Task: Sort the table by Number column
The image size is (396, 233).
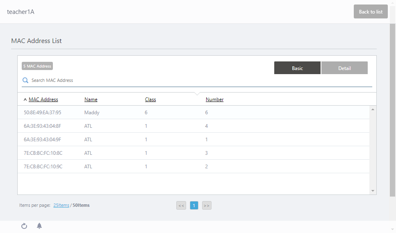Action: coord(214,100)
